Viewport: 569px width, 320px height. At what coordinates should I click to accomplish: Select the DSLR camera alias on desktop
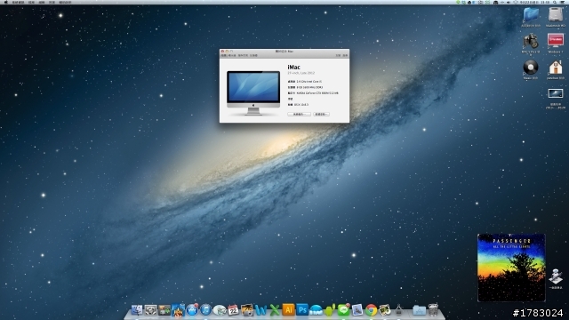pos(531,41)
